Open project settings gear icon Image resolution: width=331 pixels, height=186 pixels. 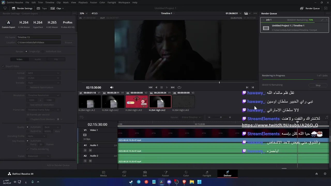coord(325,174)
